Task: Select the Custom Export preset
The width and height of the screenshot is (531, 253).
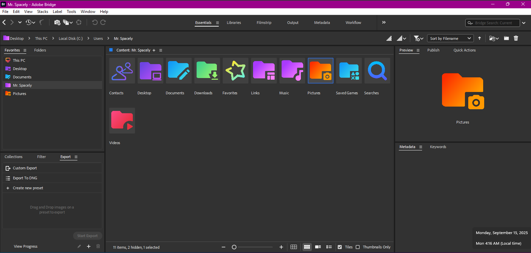Action: point(52,168)
